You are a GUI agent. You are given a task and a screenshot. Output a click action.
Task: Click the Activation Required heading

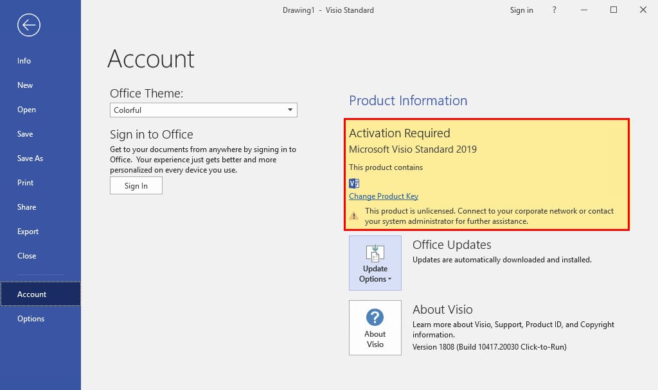pyautogui.click(x=400, y=133)
